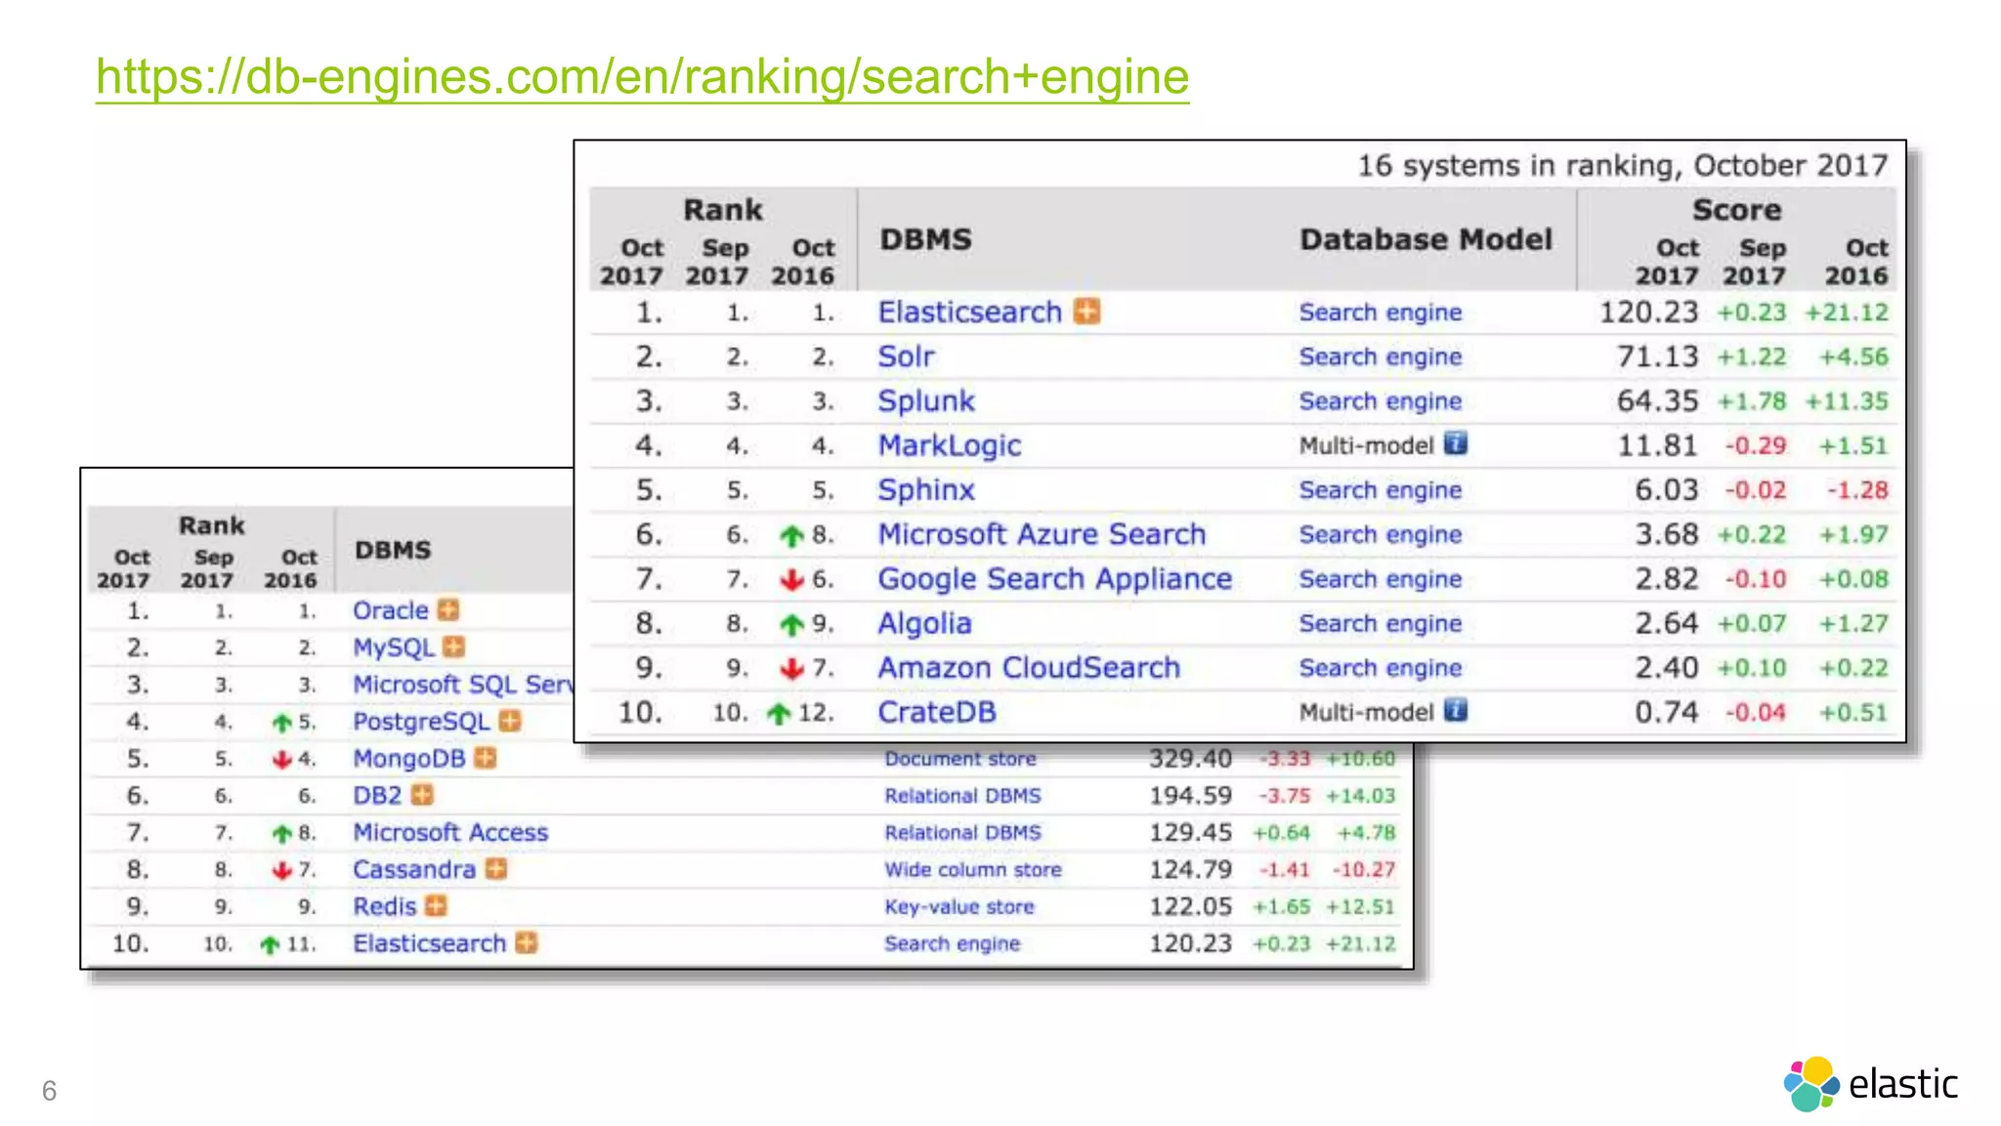
Task: Open the Algolia link
Action: pyautogui.click(x=924, y=623)
